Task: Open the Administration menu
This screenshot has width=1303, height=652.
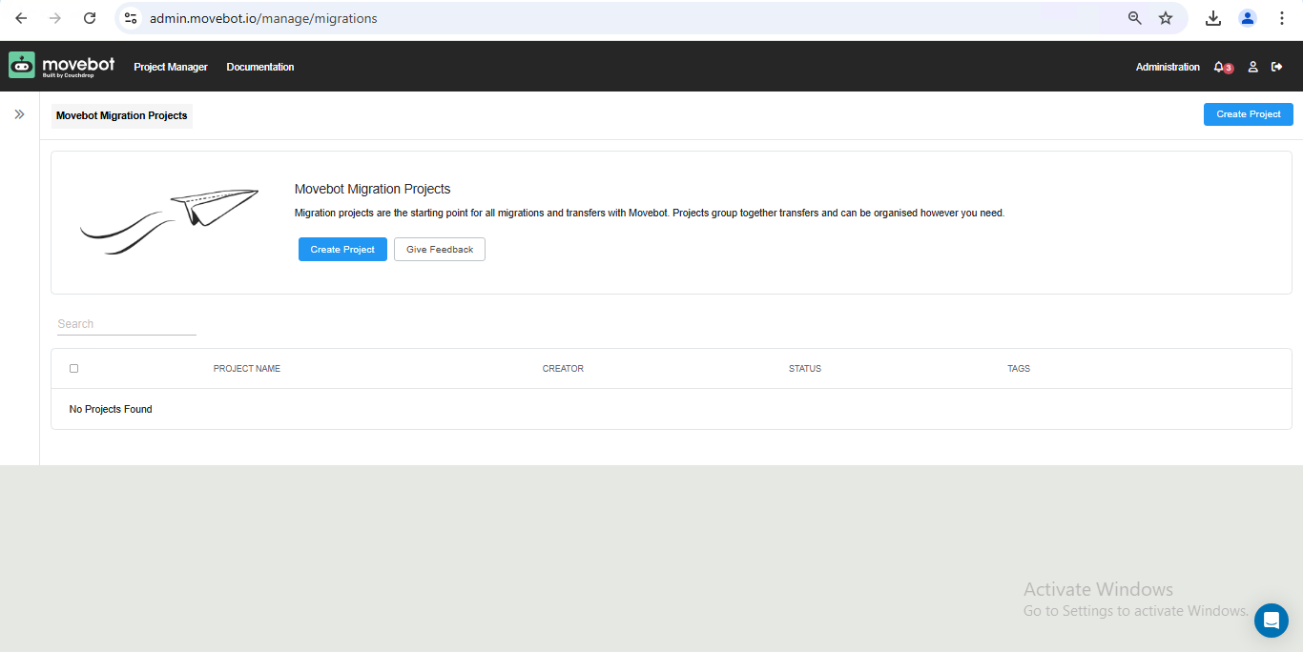Action: click(x=1168, y=67)
